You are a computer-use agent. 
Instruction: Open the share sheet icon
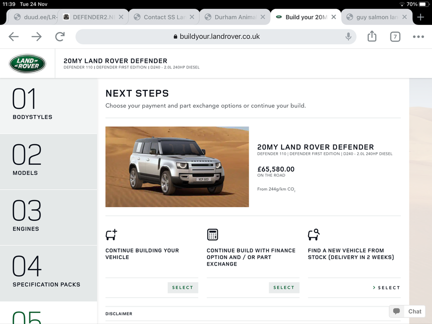coord(372,36)
